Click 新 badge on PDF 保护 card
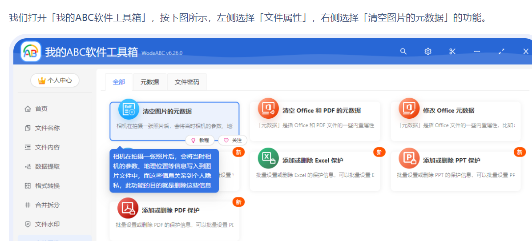This screenshot has width=532, height=241. [x=238, y=202]
